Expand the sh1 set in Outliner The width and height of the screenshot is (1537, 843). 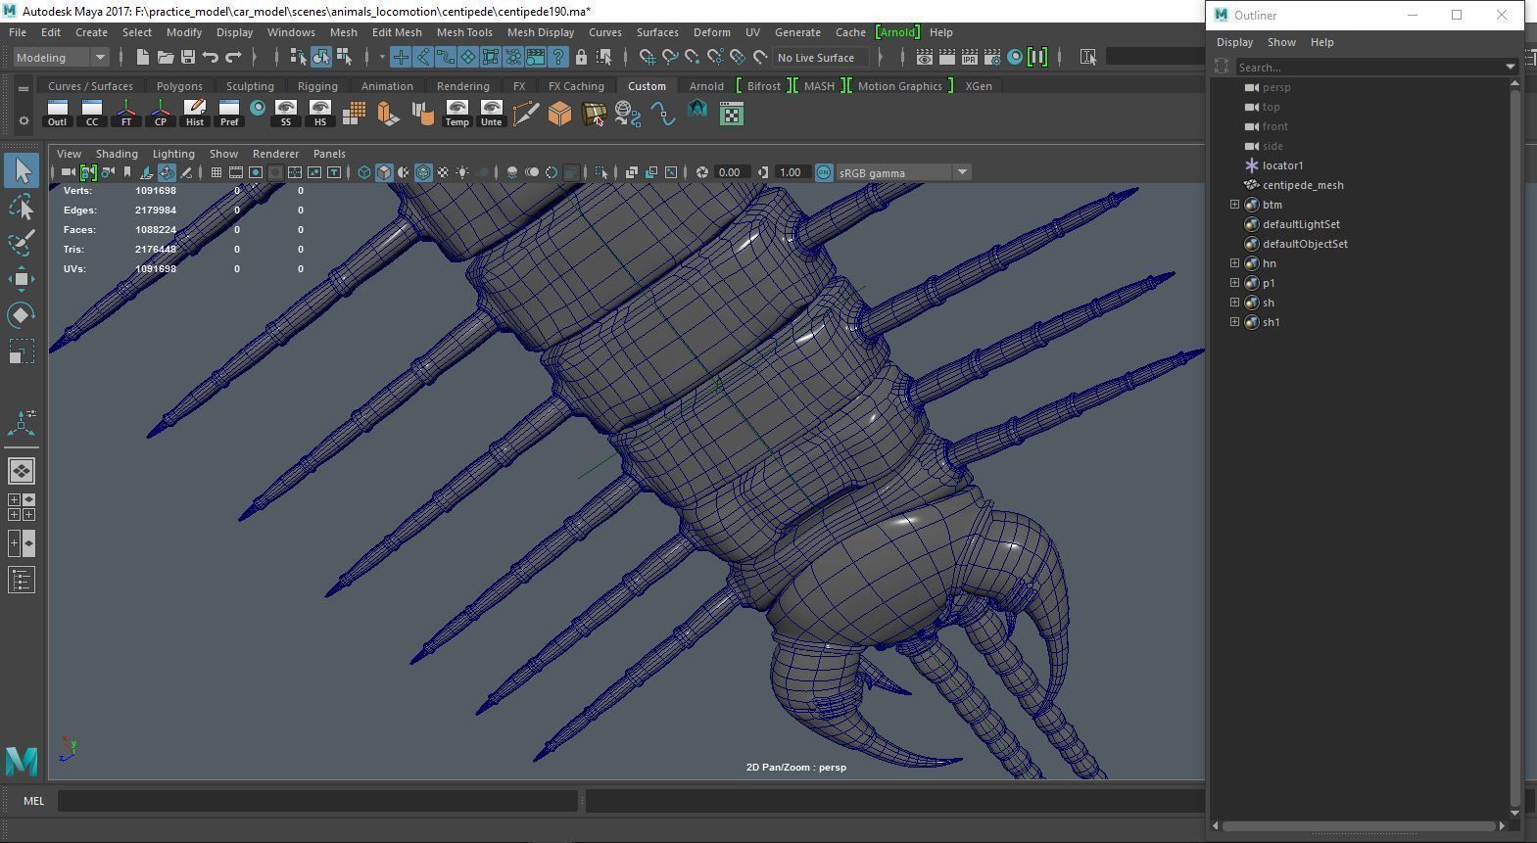coord(1234,322)
